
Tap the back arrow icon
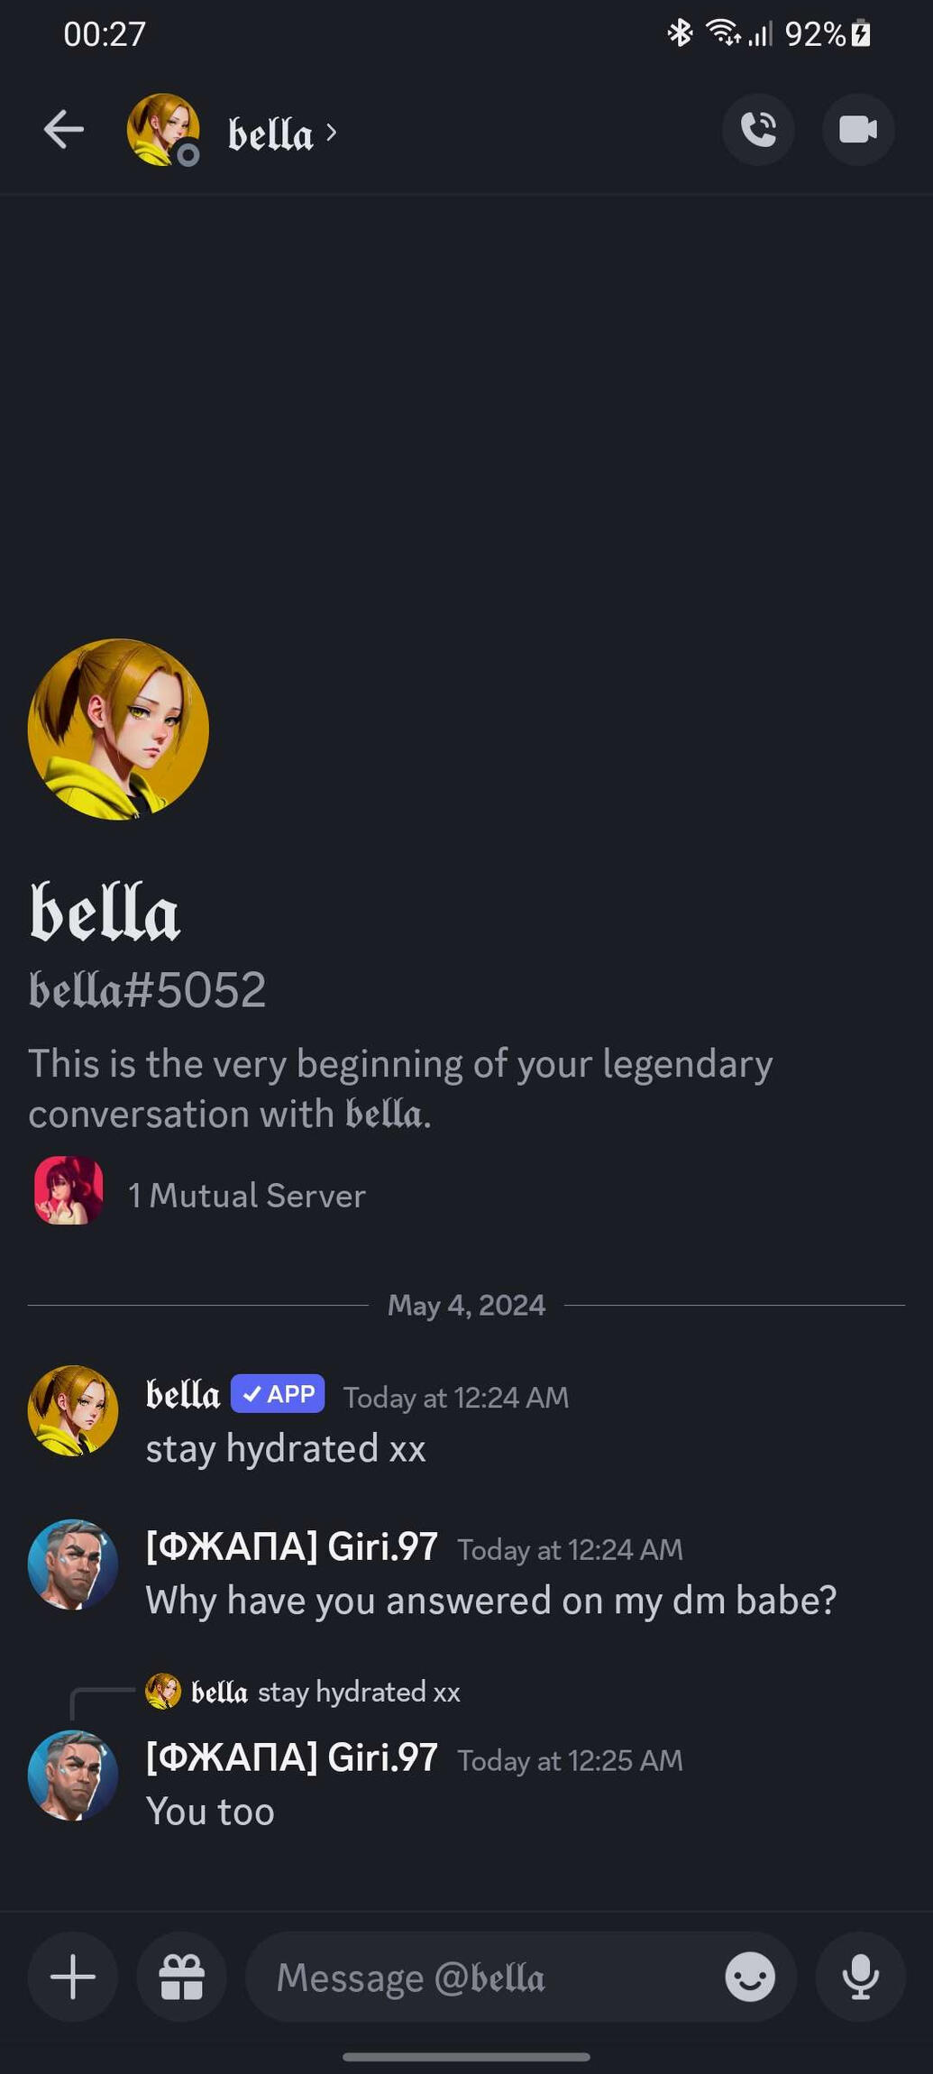point(63,130)
